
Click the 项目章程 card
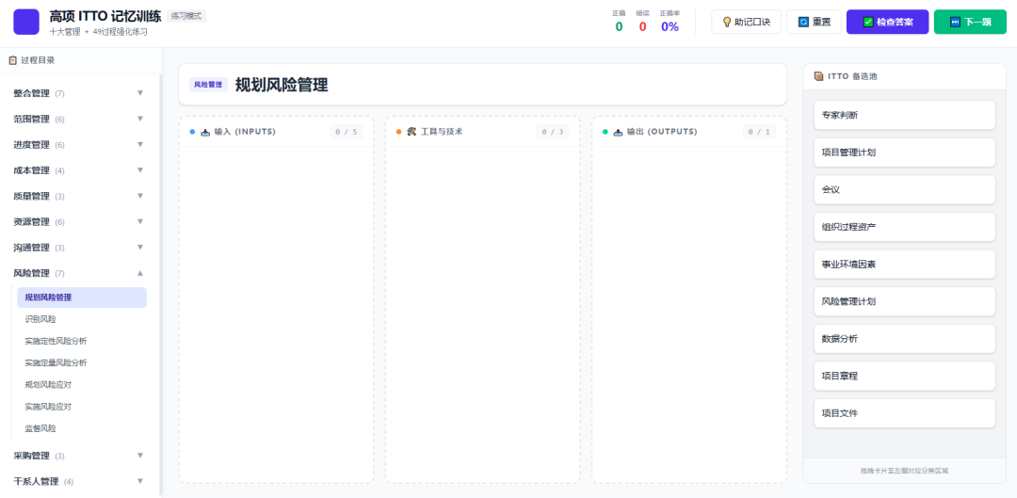904,377
